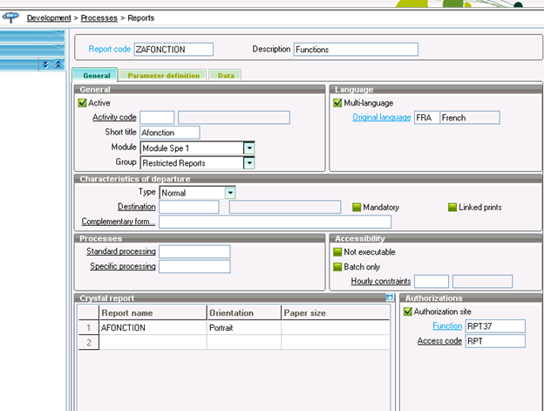The image size is (544, 411).
Task: Toggle the Authorization site checkbox
Action: (x=407, y=312)
